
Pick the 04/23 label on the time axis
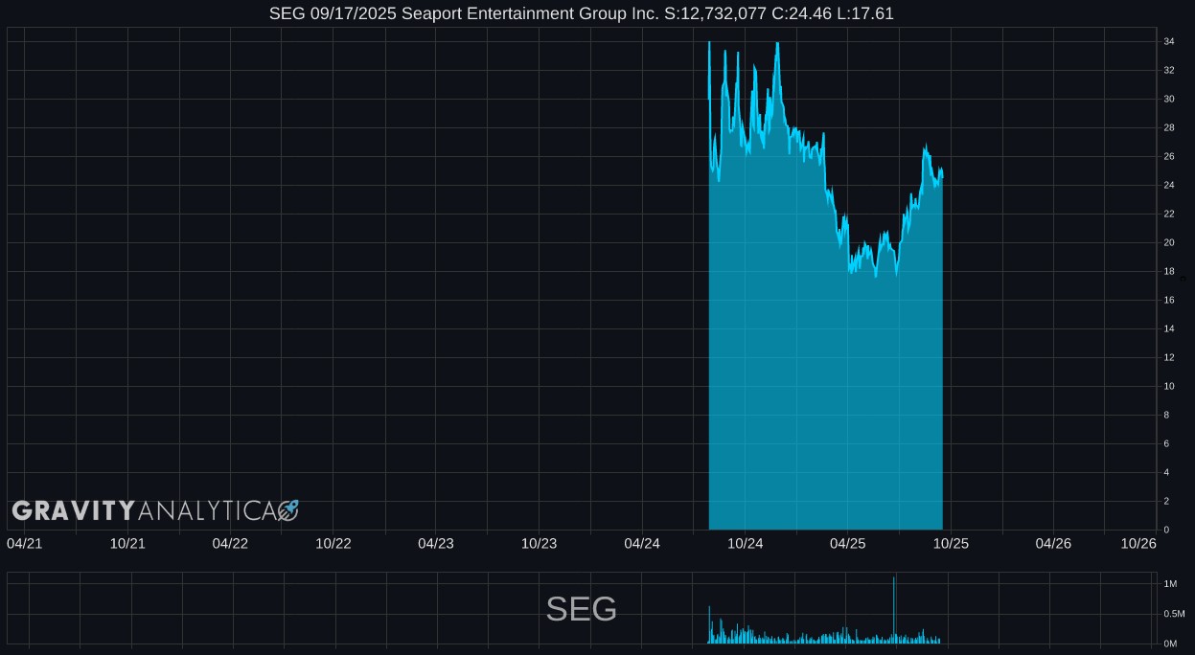click(436, 543)
